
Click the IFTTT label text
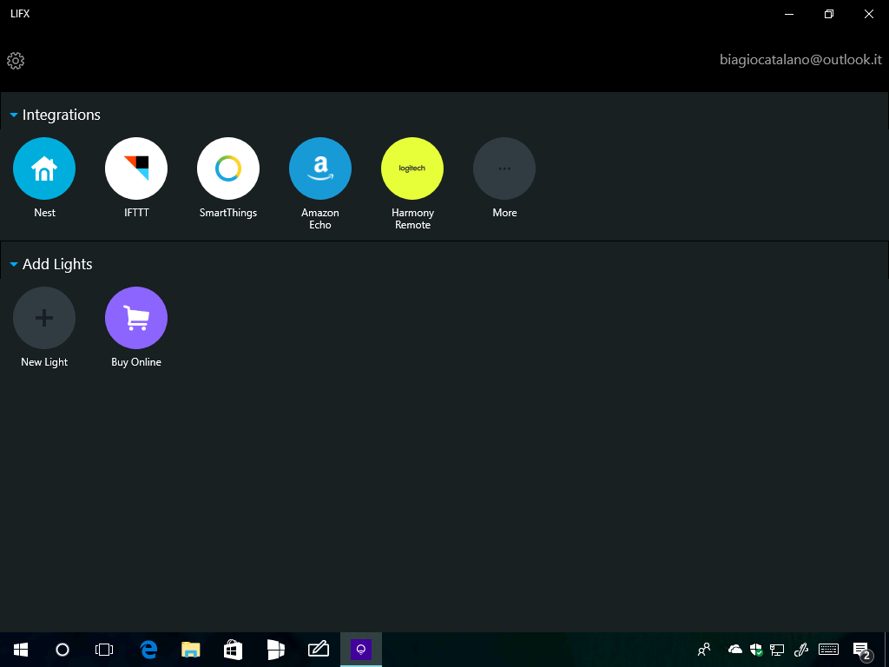pyautogui.click(x=136, y=213)
